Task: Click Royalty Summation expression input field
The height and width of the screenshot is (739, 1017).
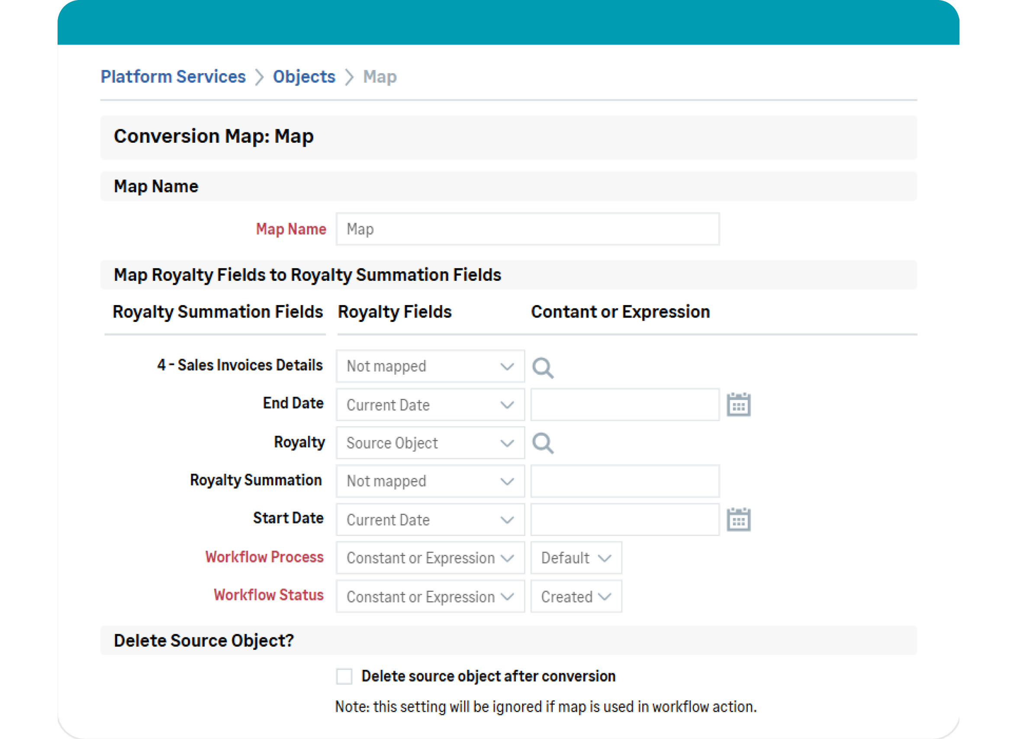Action: pyautogui.click(x=624, y=481)
